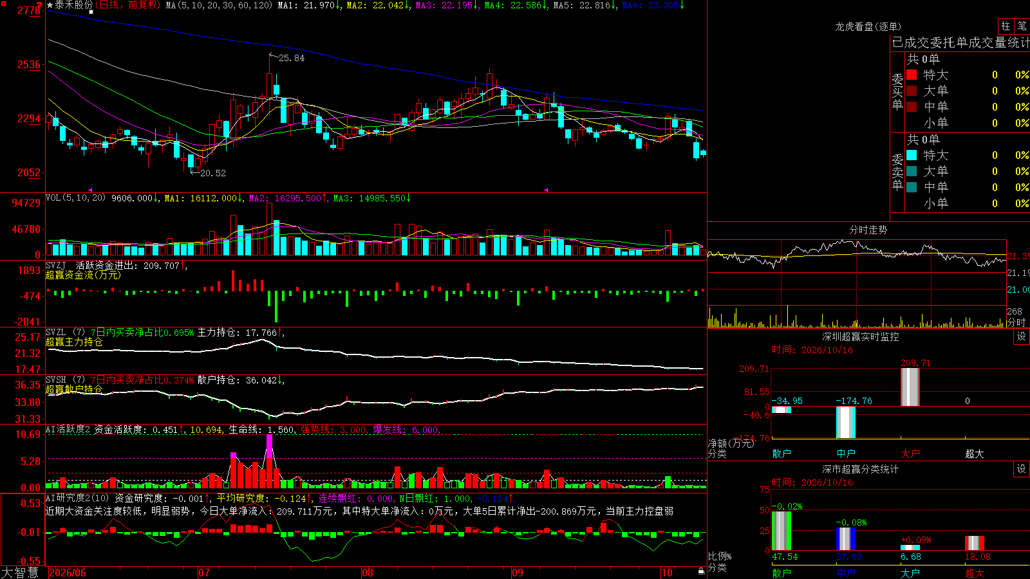
Task: Click the dark red 大单 swatch under 委买单
Action: [x=912, y=91]
